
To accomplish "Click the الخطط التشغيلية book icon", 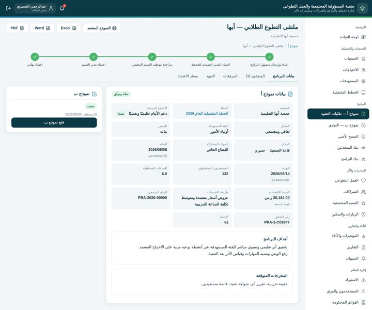I will point(363,92).
